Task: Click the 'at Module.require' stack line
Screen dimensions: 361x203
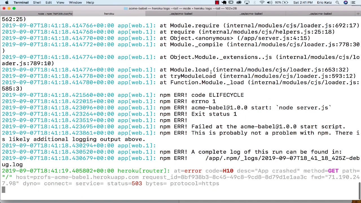Action: click(259, 25)
